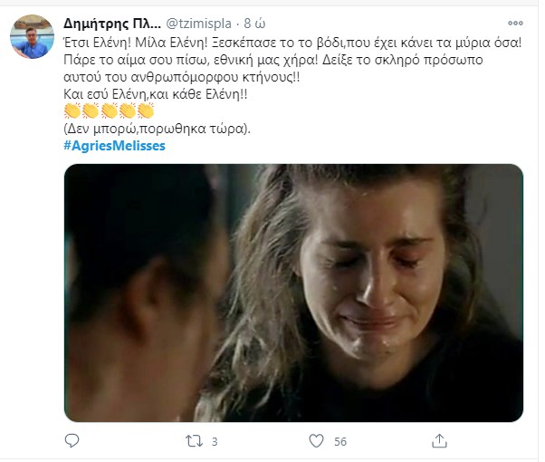Retweet this post using the arrows icon
Image resolution: width=545 pixels, height=462 pixels.
(192, 441)
